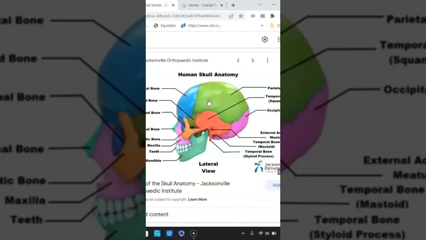
Task: Open Google settings gear
Action: coord(265,39)
